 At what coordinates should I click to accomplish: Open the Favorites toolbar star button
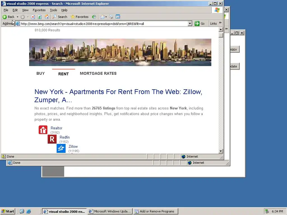[x=79, y=17]
